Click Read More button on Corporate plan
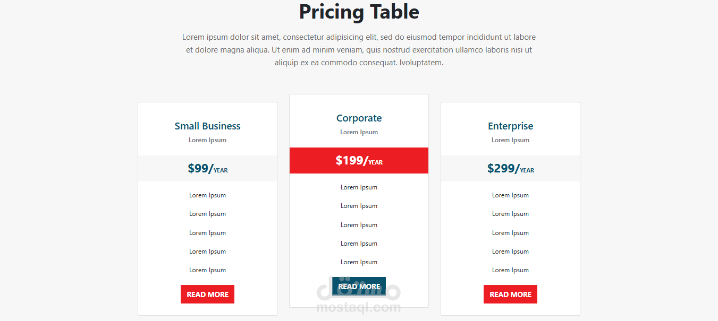The width and height of the screenshot is (718, 321). click(359, 287)
